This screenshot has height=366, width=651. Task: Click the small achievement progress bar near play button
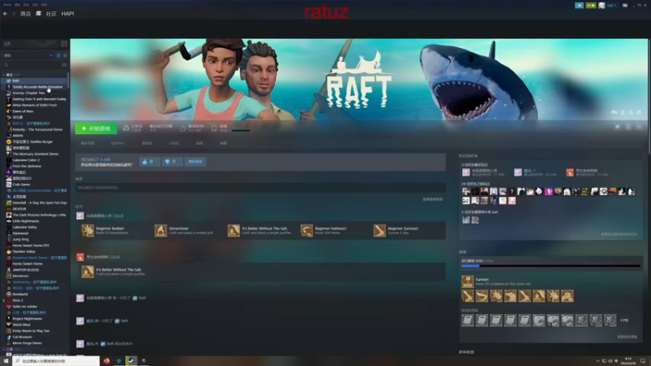[x=240, y=131]
